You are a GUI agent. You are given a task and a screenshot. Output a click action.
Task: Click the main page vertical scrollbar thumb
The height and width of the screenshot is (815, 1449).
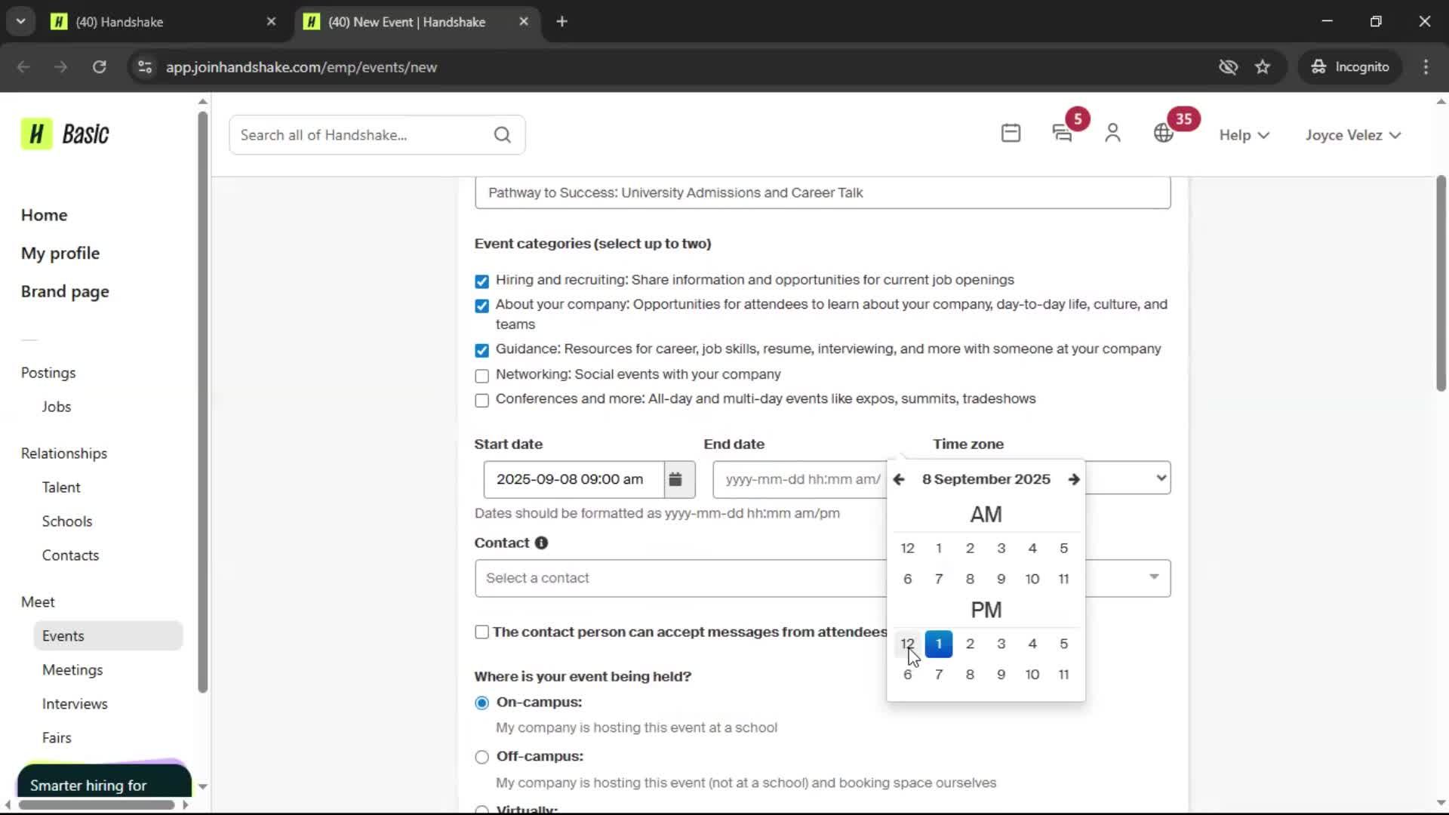(x=1441, y=283)
